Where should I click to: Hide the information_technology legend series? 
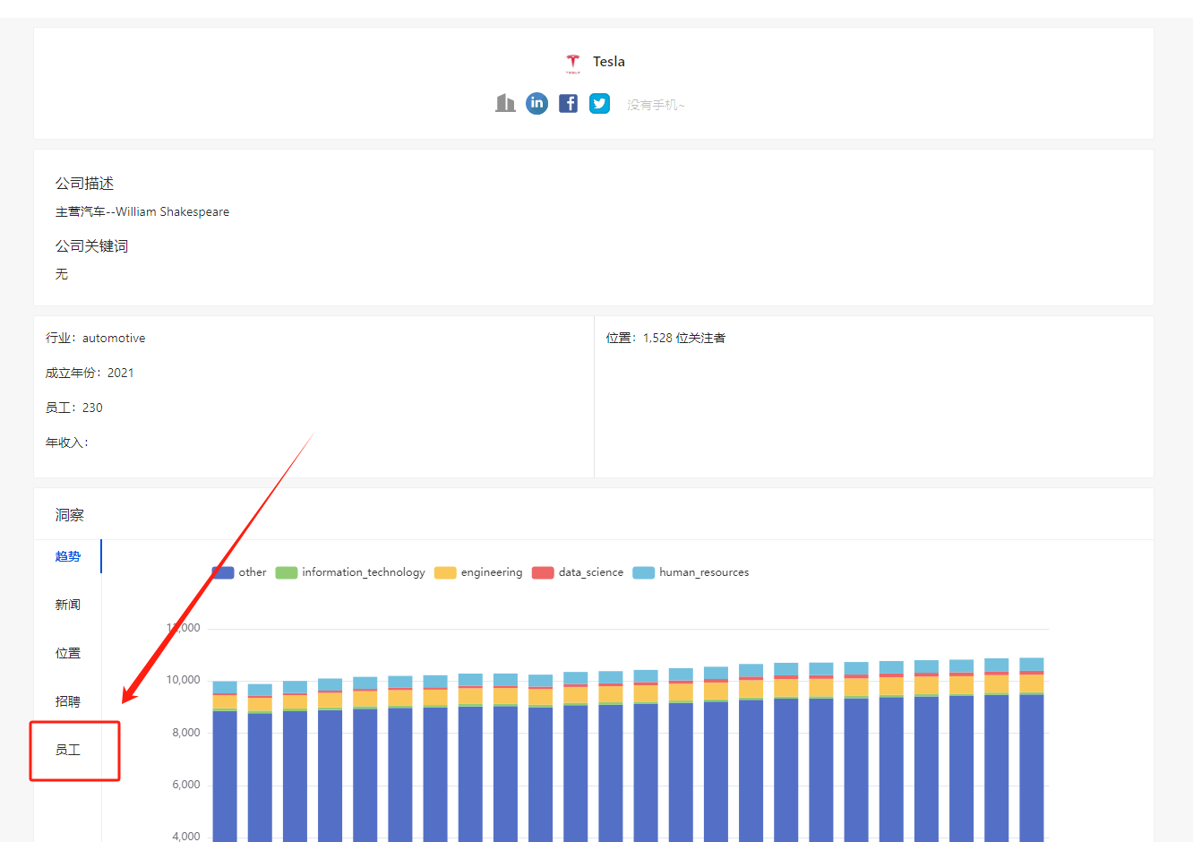pyautogui.click(x=350, y=572)
